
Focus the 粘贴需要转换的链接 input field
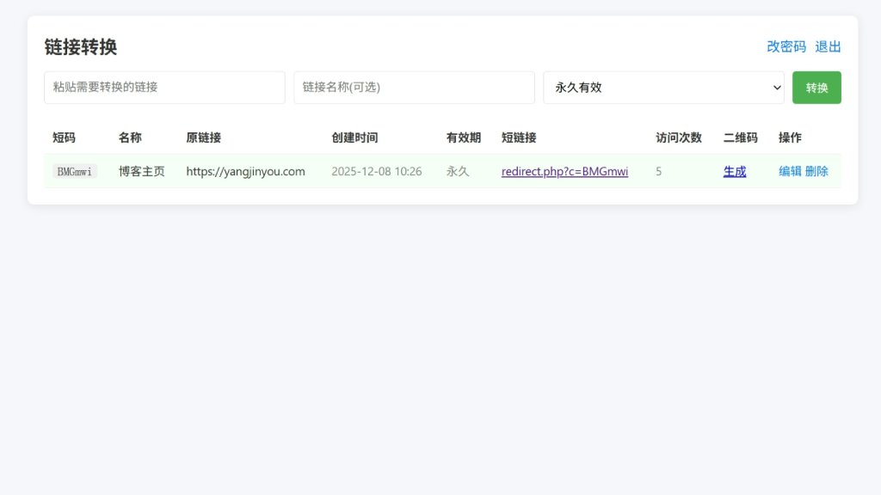click(164, 88)
